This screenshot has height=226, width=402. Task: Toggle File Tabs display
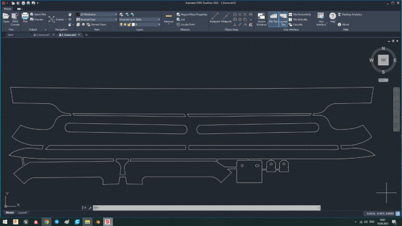click(x=273, y=19)
